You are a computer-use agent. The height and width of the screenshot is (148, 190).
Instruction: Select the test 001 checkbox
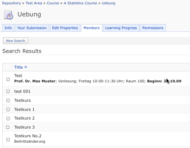click(x=8, y=91)
